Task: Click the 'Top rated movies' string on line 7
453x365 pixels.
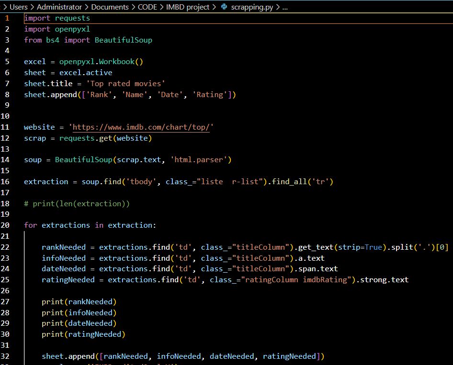Action: click(x=127, y=83)
